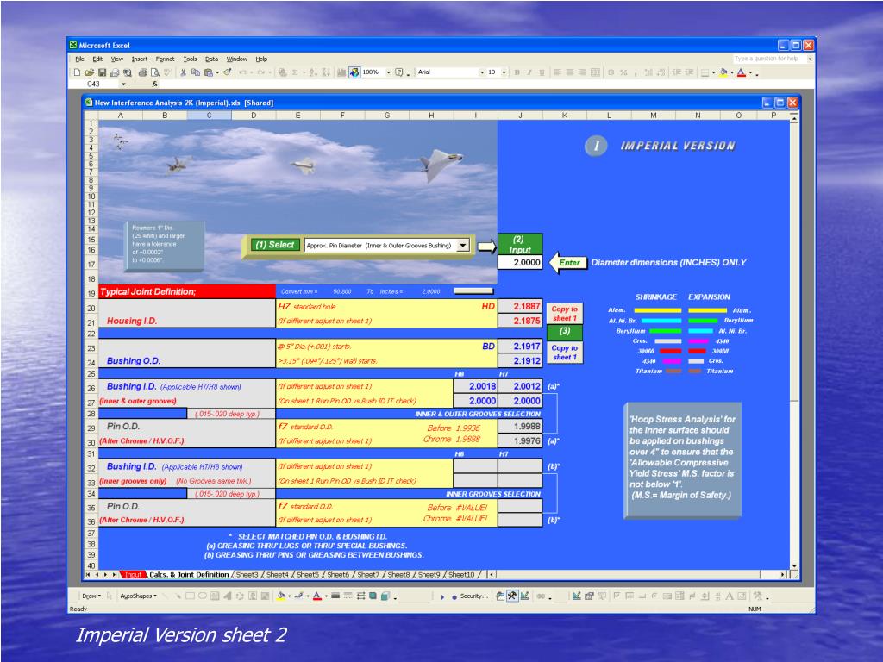Click the yellow Alum. shrinkage color bar

[x=657, y=310]
